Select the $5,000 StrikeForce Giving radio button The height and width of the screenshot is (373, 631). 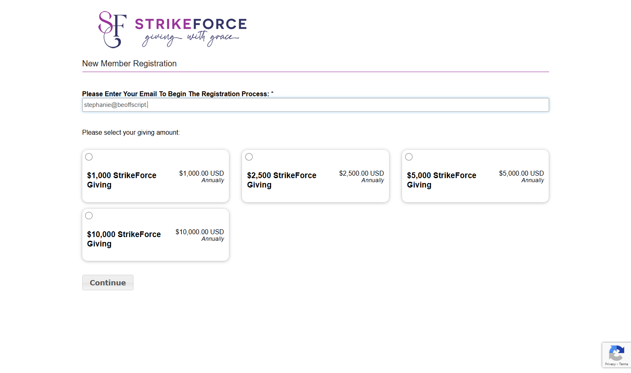tap(409, 157)
